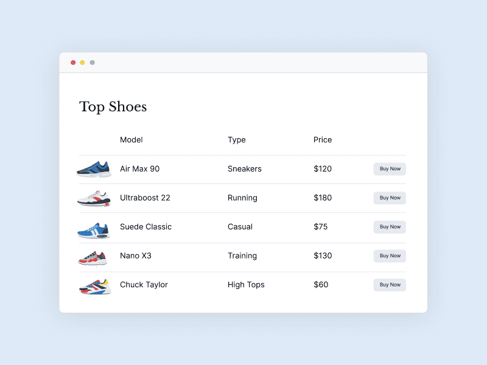
Task: Click Buy Now for Ultraboost 22
Action: click(390, 198)
